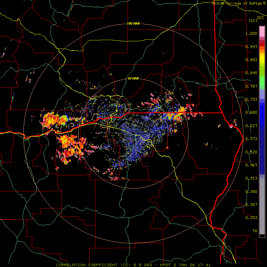Screen dimensions: 267x267
Task: Click the TH threshold label on the scale
Action: [x=255, y=231]
